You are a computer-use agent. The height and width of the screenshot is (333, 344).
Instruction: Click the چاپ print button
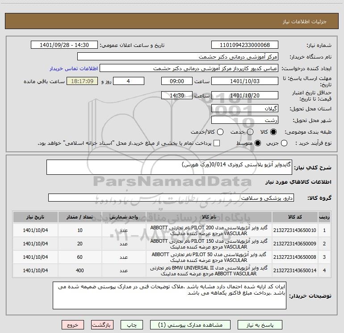click(x=132, y=325)
